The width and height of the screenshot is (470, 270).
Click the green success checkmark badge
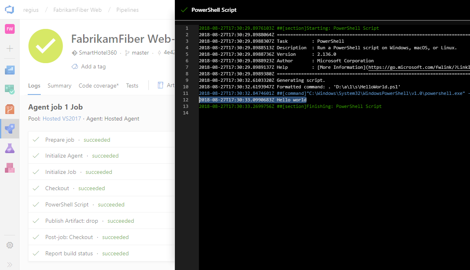click(x=45, y=46)
